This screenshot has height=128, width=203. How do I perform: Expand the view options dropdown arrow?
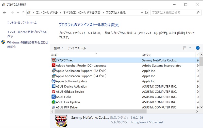(x=190, y=48)
